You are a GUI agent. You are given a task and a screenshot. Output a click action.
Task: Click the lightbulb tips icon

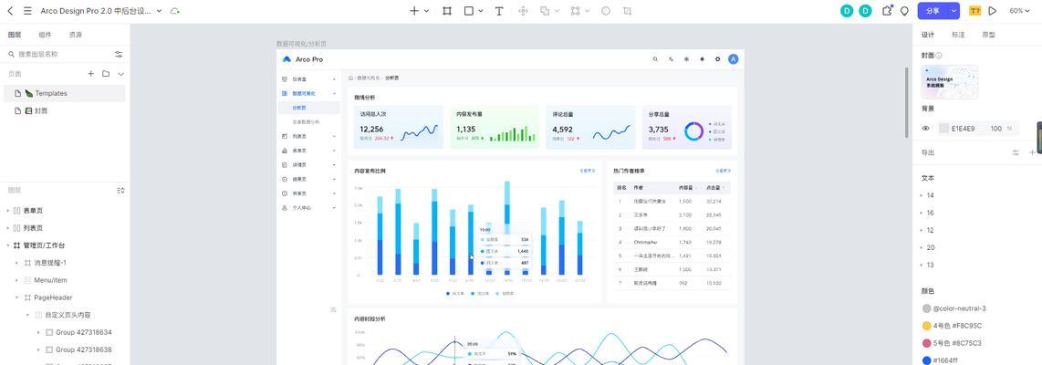click(x=904, y=11)
